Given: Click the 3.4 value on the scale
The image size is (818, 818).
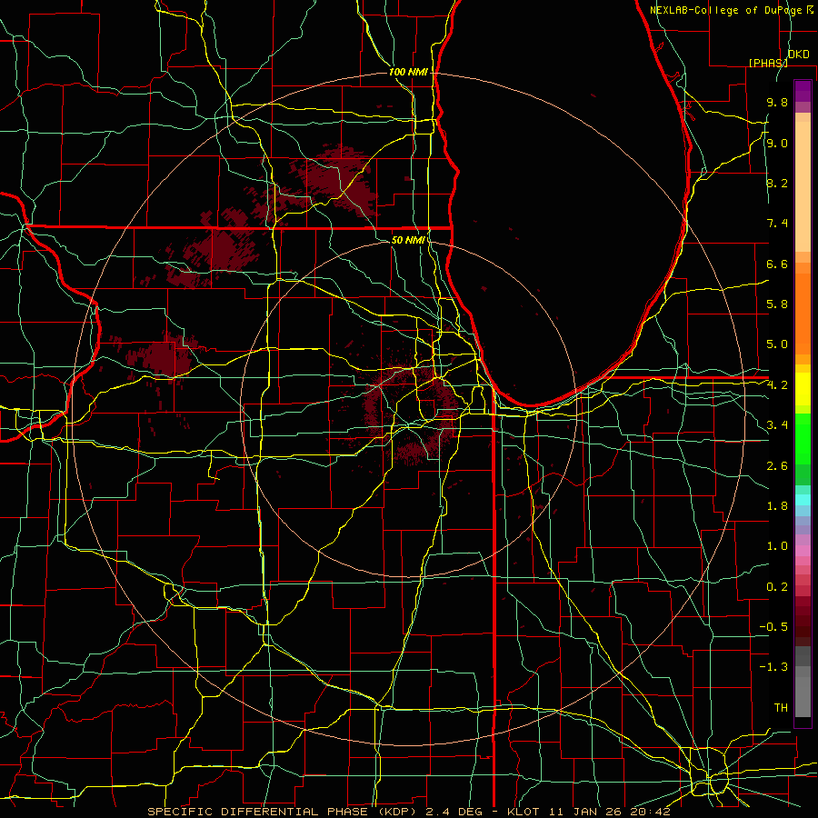Looking at the screenshot, I should (x=777, y=425).
